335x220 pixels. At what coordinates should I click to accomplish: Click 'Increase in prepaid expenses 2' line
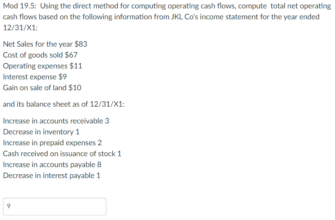(x=53, y=143)
